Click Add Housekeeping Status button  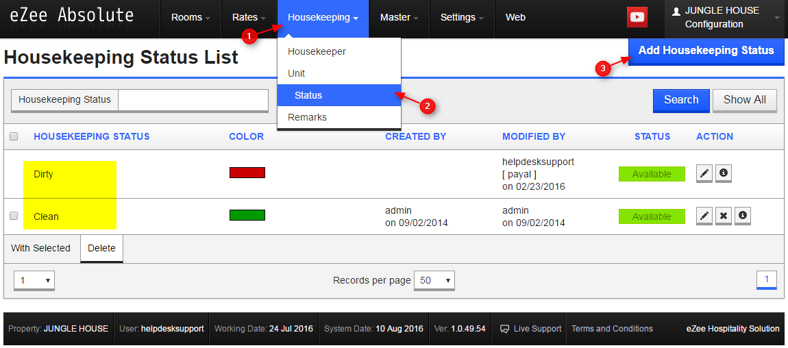[706, 51]
